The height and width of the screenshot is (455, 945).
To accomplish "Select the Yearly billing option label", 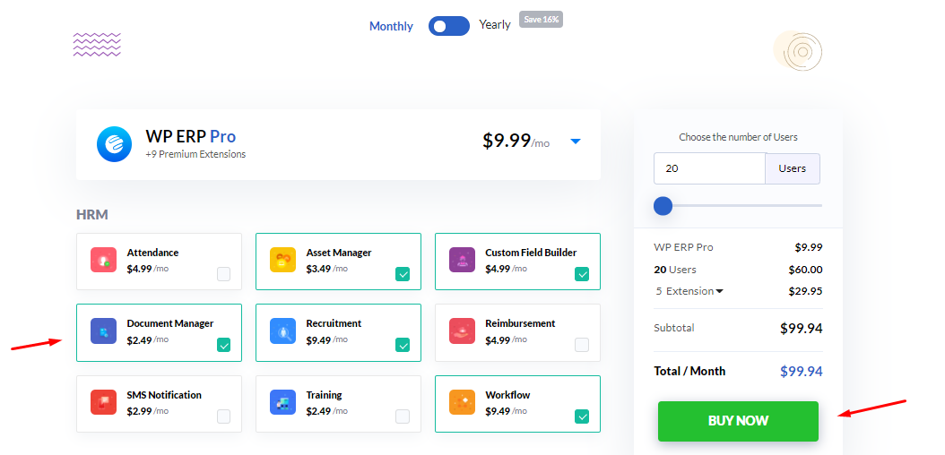I will (x=495, y=25).
